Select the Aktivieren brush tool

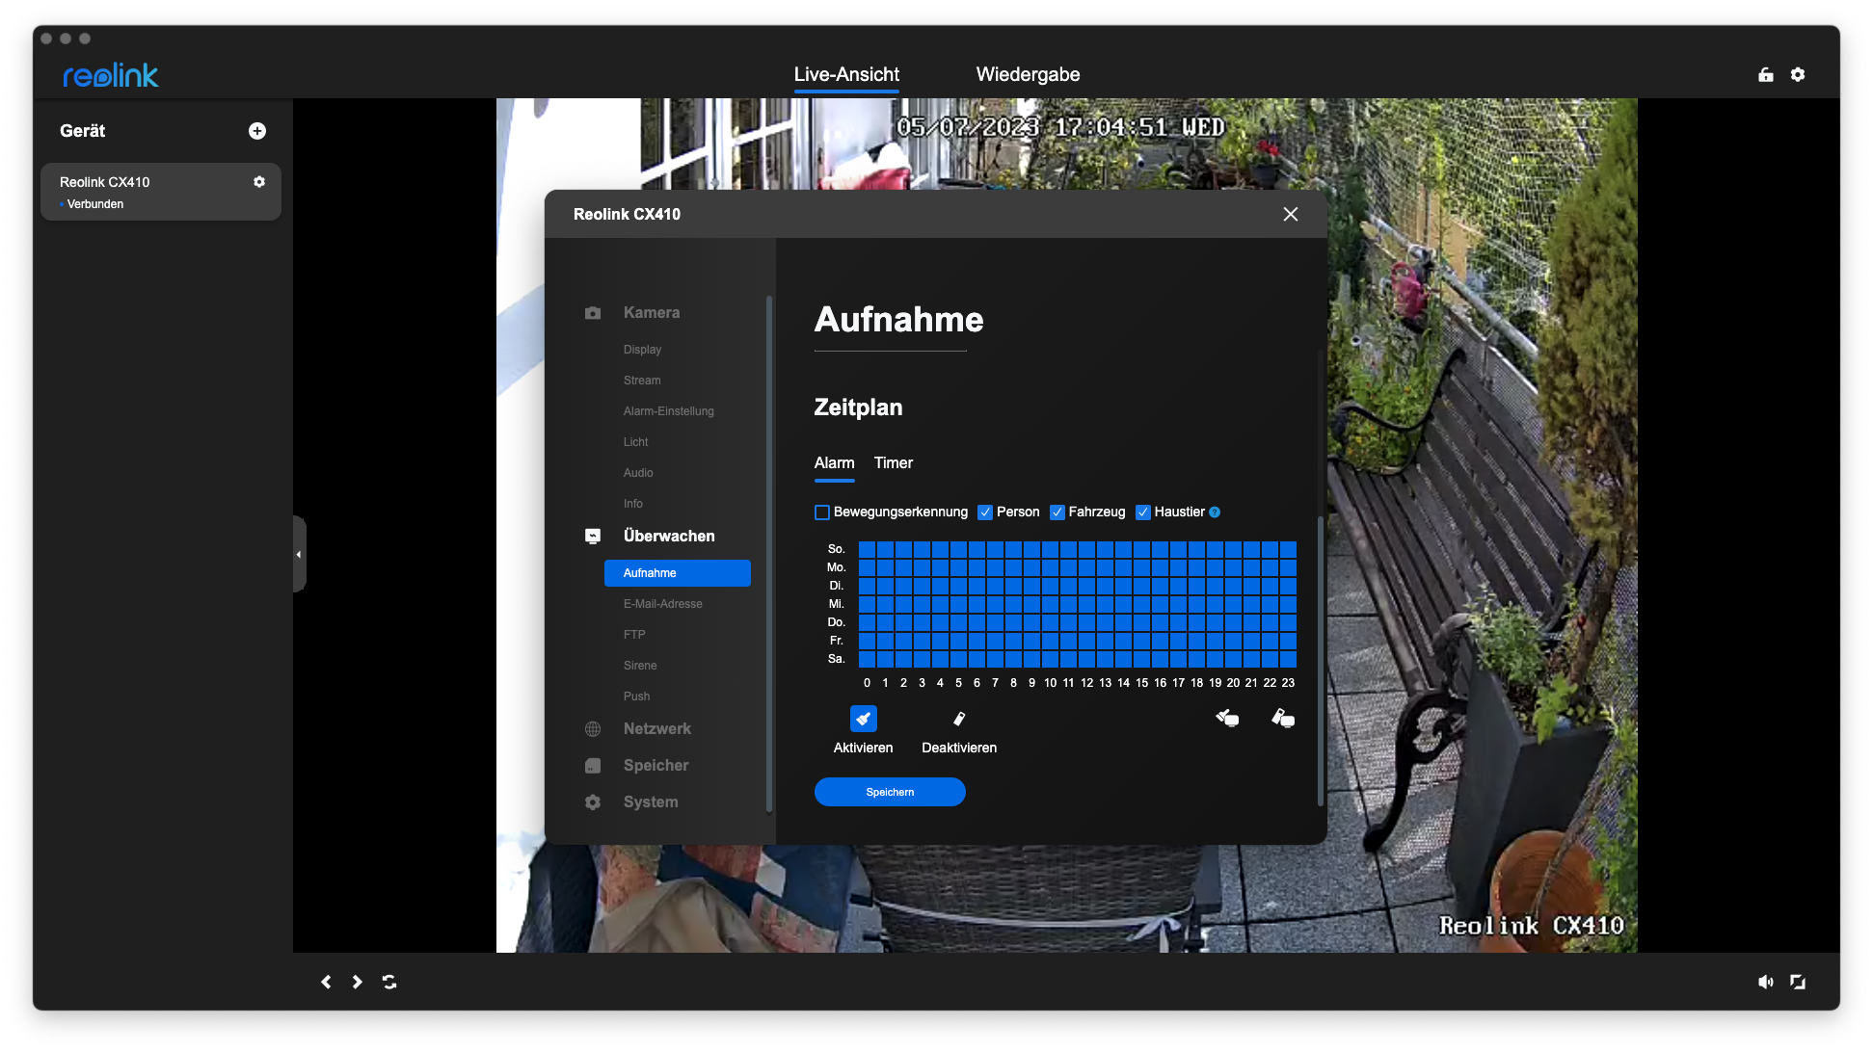point(863,719)
